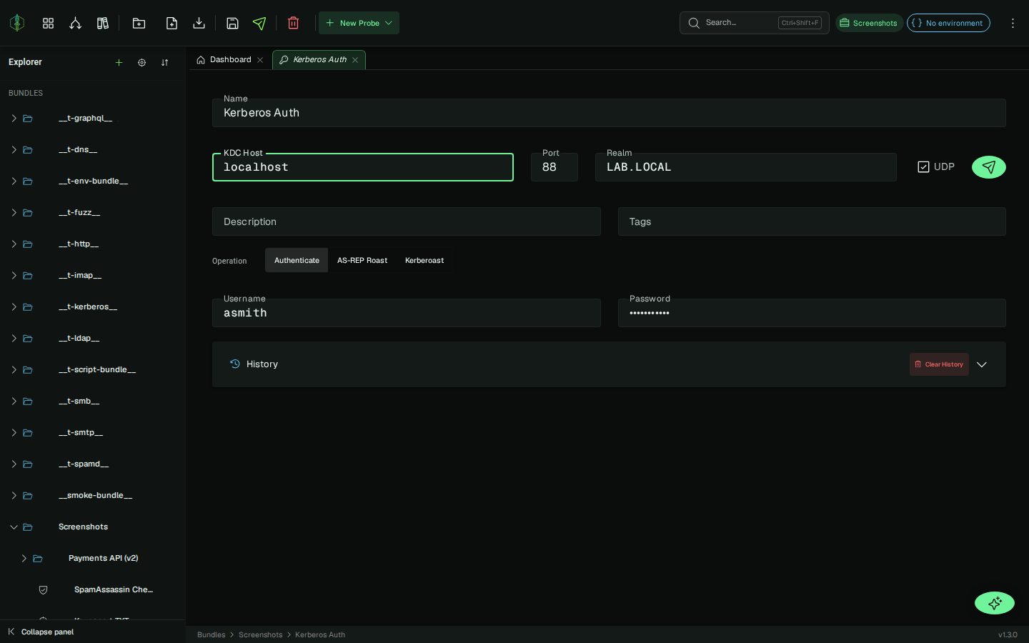
Task: Select the __t-script-bundle__ row
Action: pyautogui.click(x=93, y=369)
